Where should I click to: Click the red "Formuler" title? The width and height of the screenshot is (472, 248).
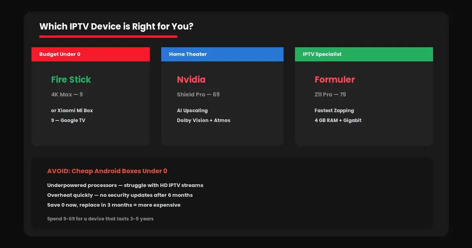(335, 80)
